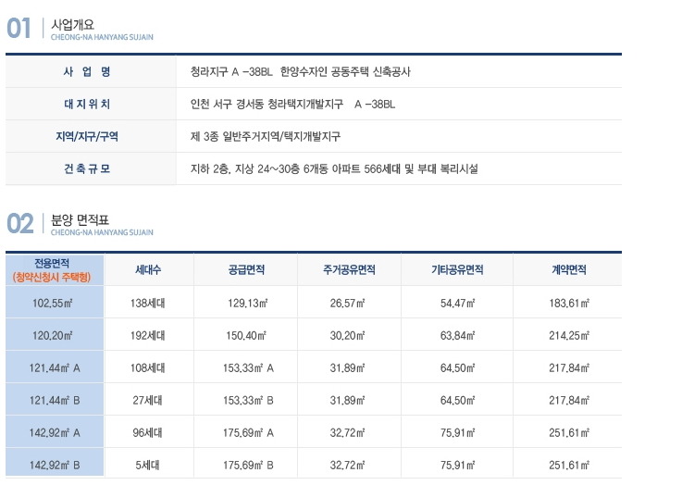Click the 사업개요 section heading
Image resolution: width=682 pixels, height=485 pixels.
tap(72, 24)
